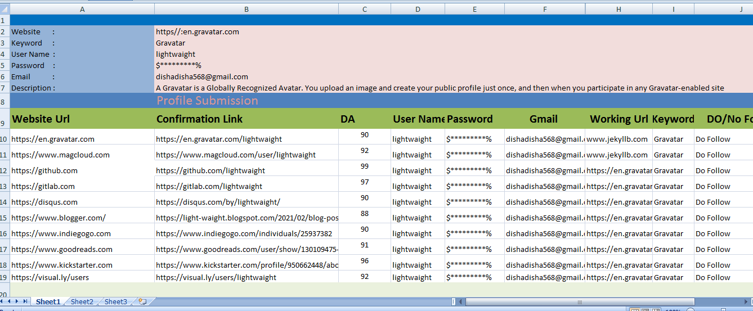753x311 pixels.
Task: Select column C header
Action: 365,9
